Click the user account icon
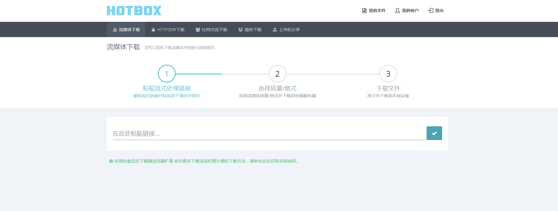 [x=398, y=10]
